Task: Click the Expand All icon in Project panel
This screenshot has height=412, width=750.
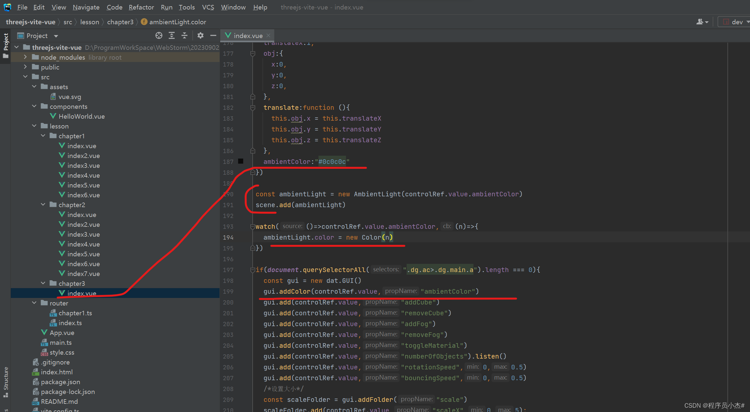Action: click(x=172, y=35)
